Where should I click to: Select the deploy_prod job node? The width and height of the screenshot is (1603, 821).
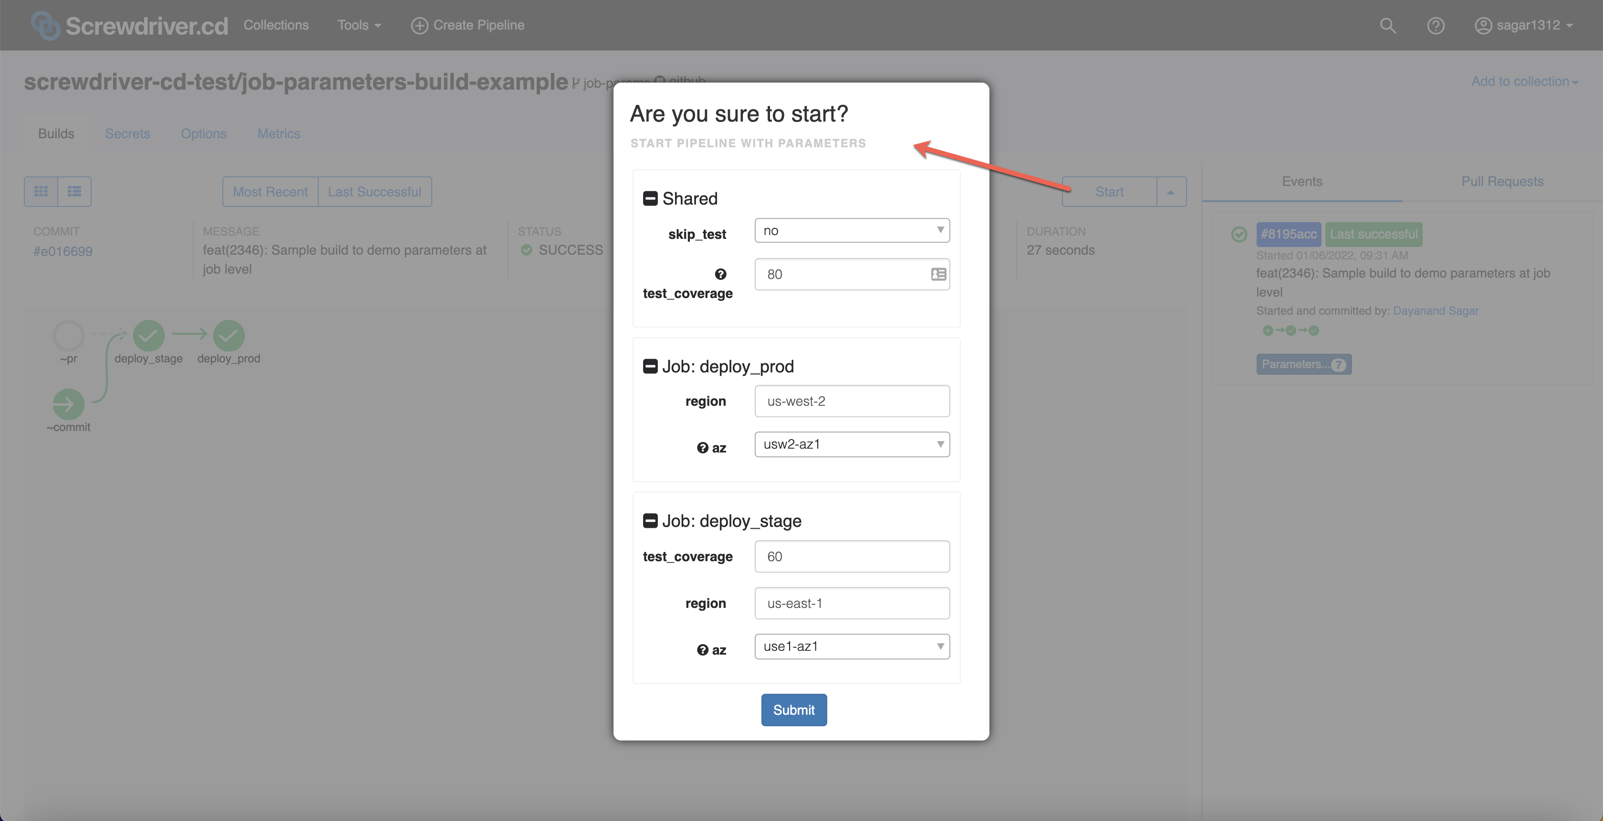click(x=229, y=336)
